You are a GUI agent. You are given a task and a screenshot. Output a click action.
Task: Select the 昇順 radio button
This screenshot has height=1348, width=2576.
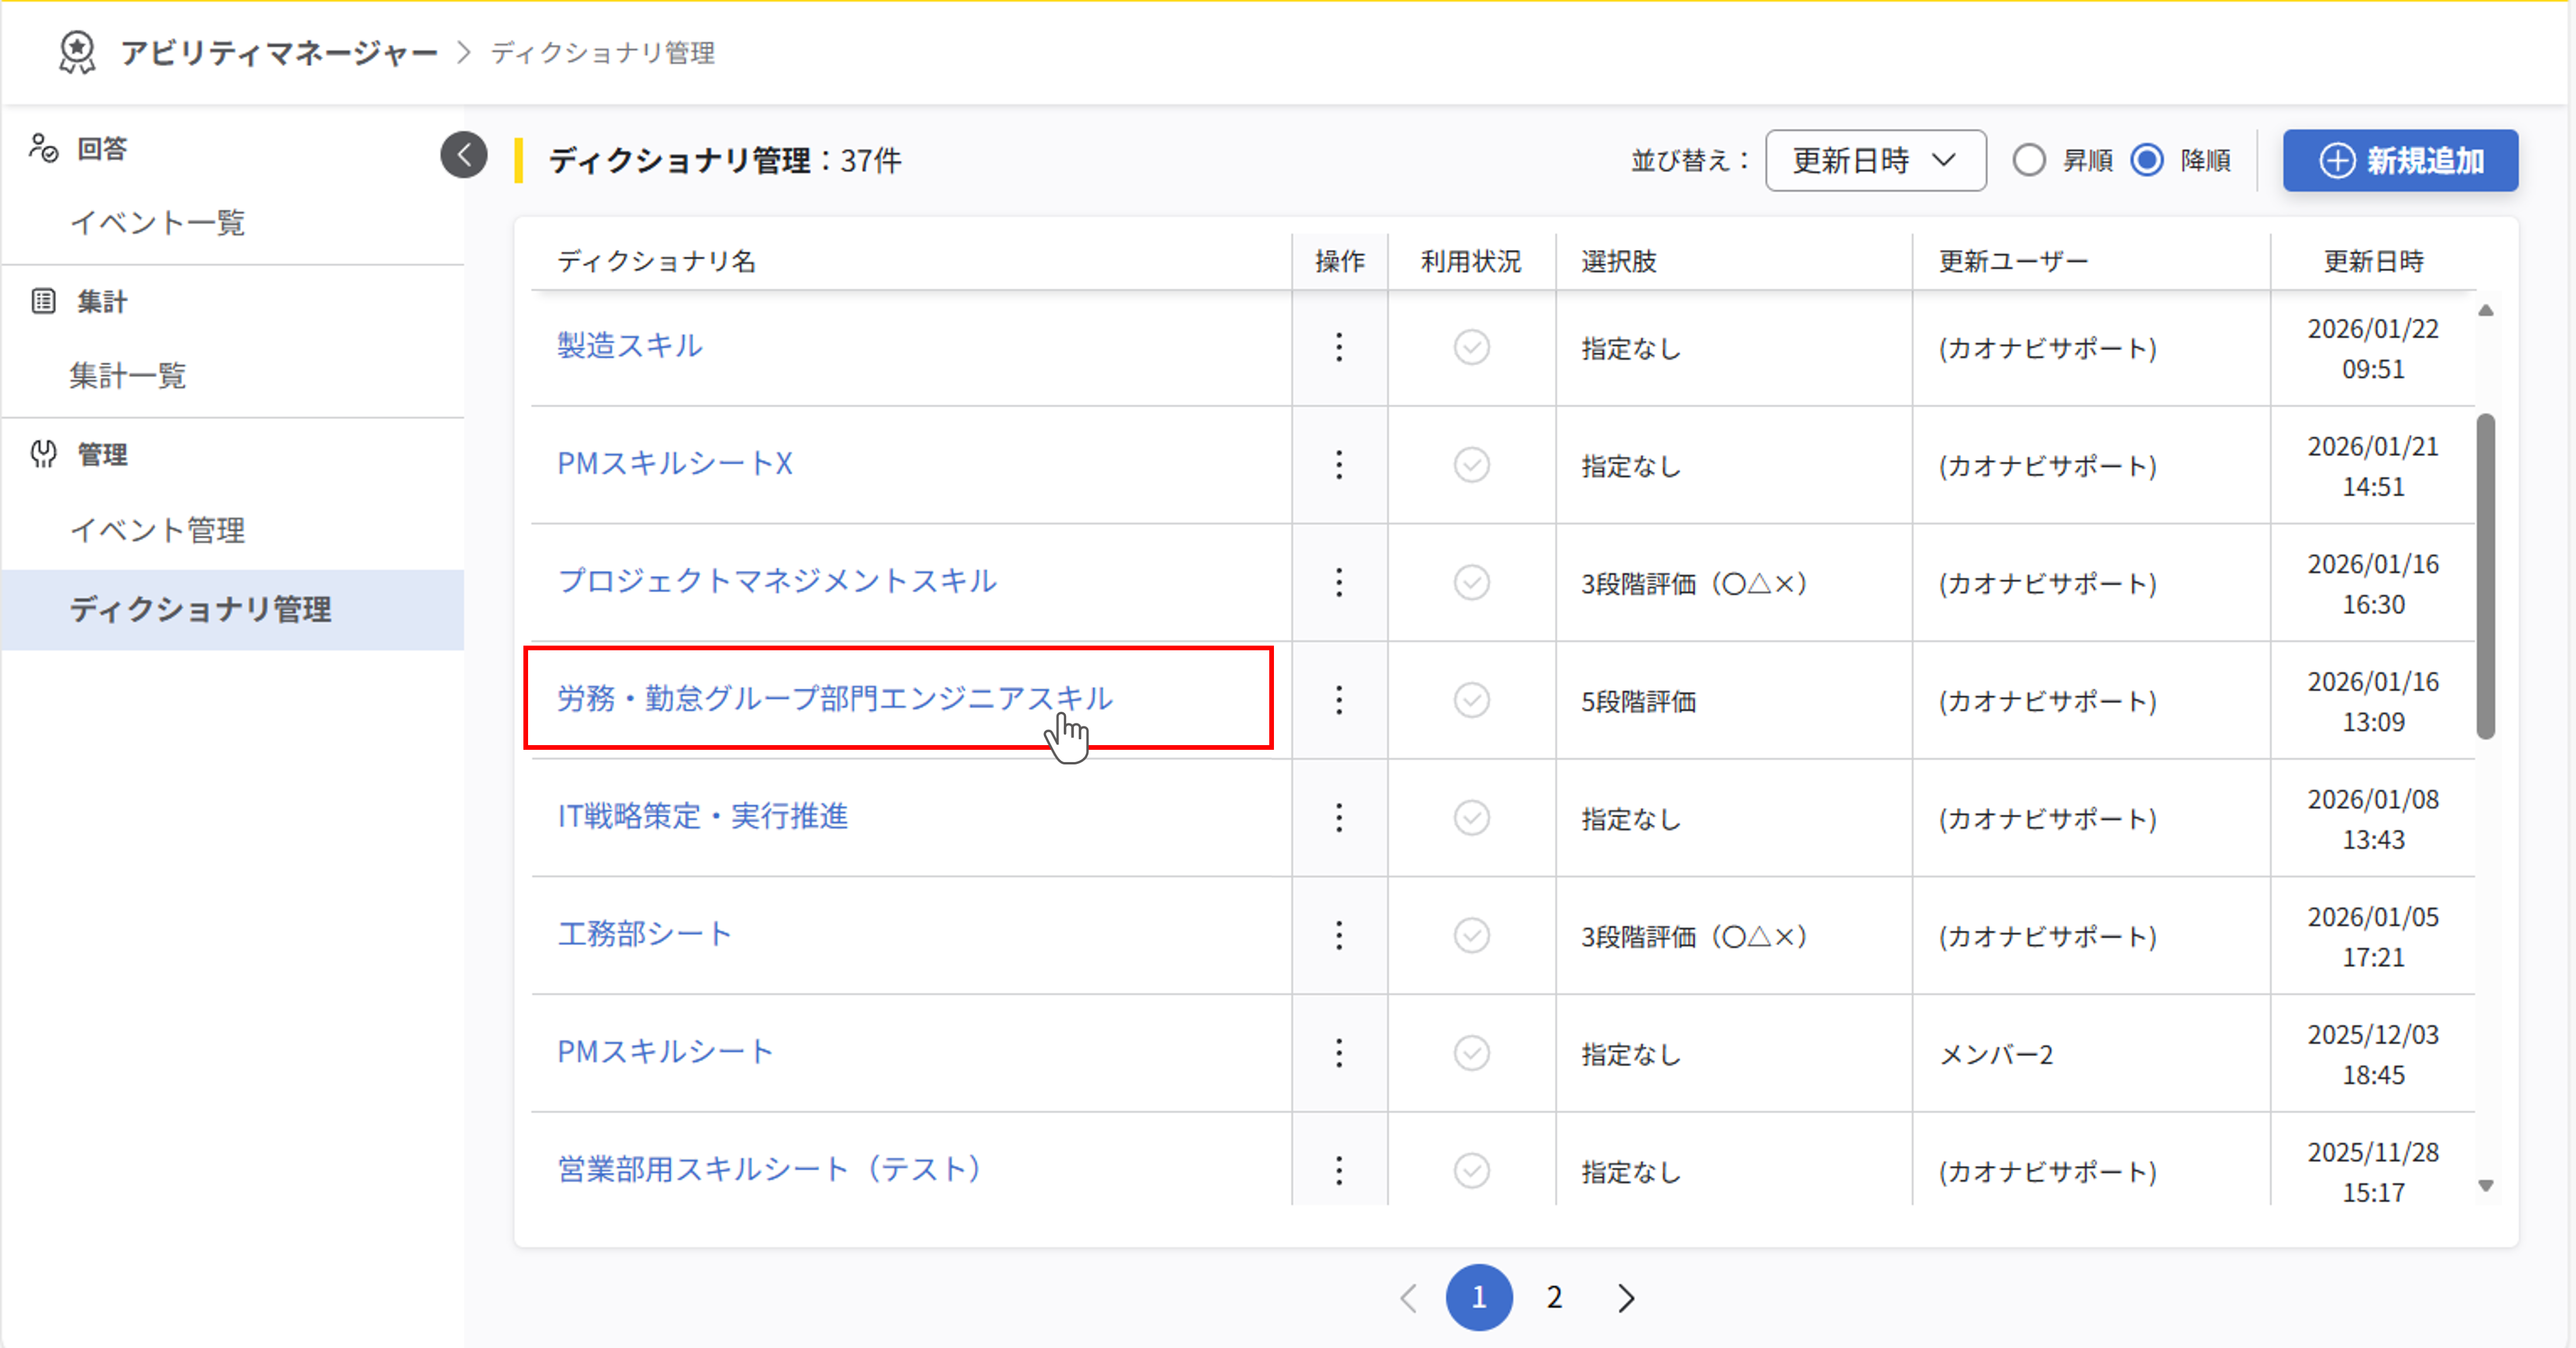(2030, 160)
